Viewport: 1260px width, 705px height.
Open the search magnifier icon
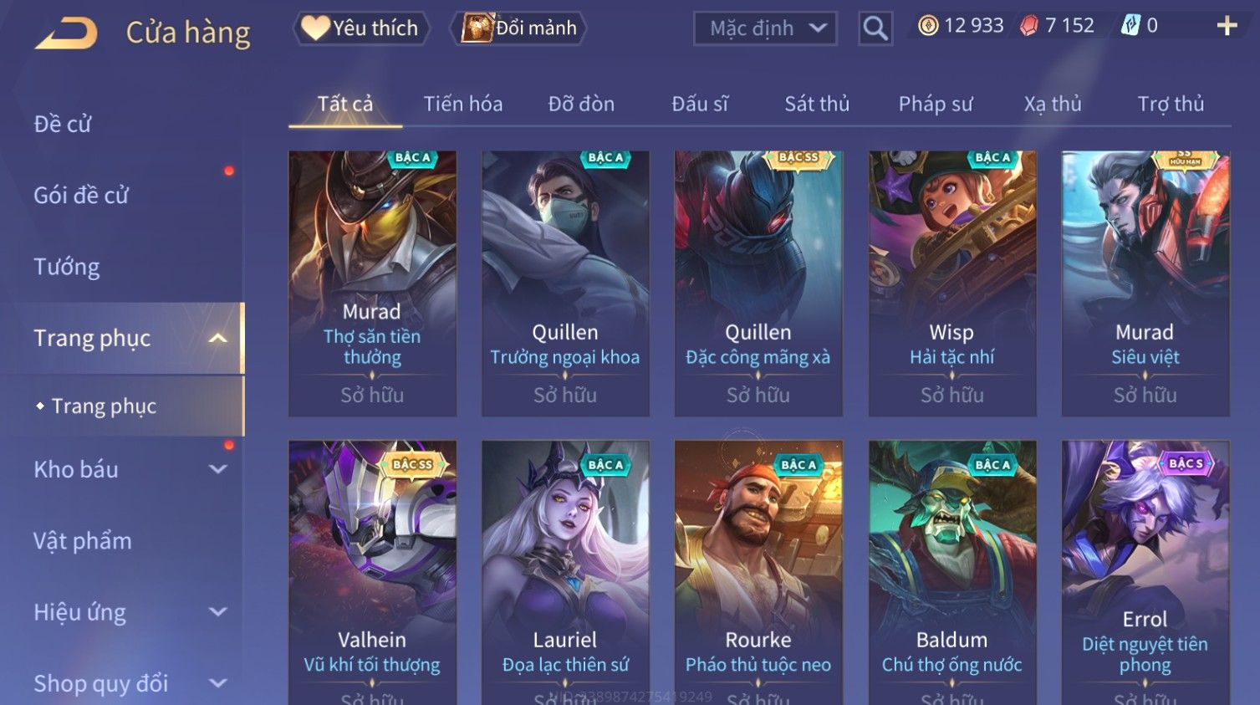pos(875,28)
